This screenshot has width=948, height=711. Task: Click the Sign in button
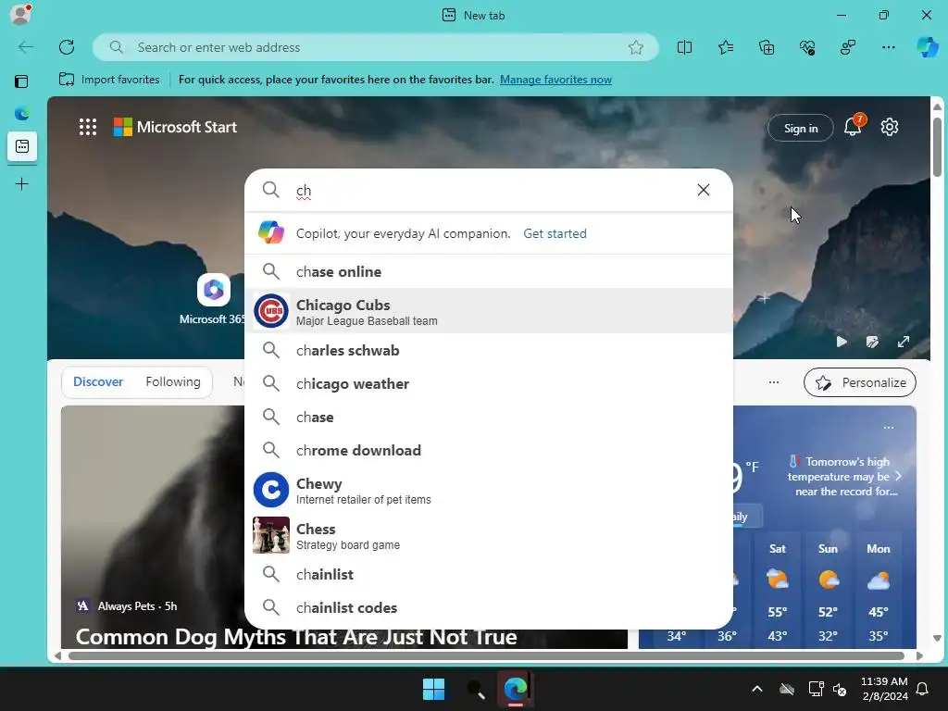click(801, 128)
